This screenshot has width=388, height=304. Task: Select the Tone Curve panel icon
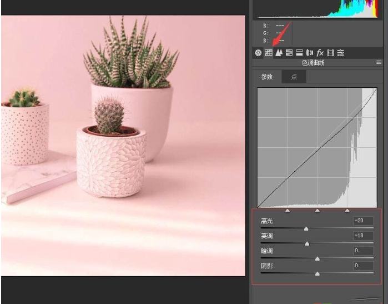click(x=268, y=53)
